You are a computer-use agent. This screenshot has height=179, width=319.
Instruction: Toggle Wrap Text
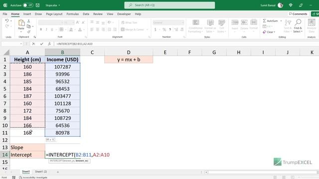coord(130,22)
